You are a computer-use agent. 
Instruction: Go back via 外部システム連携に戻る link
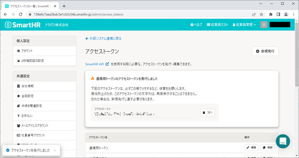pyautogui.click(x=103, y=38)
